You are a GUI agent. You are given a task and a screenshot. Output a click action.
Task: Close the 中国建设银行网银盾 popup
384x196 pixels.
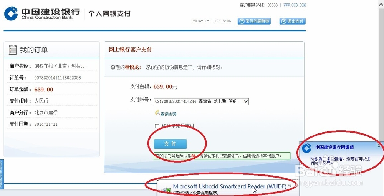click(x=379, y=146)
